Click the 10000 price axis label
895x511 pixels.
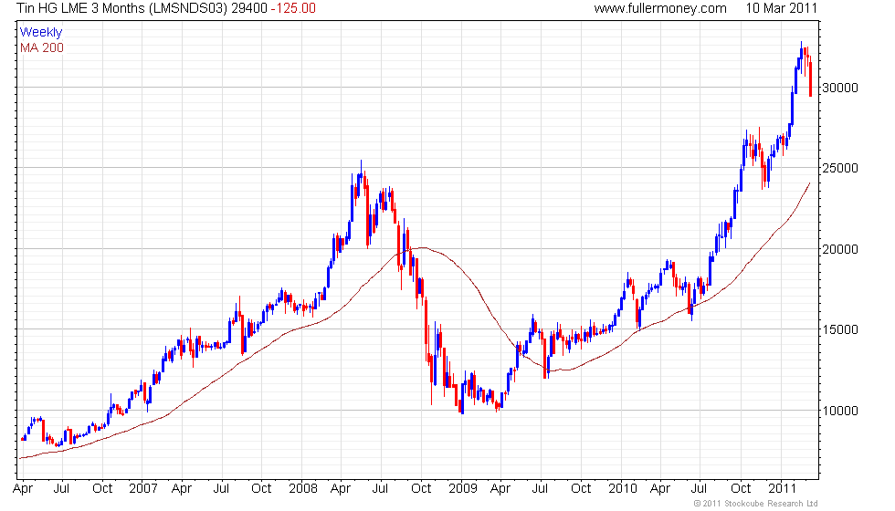click(839, 411)
